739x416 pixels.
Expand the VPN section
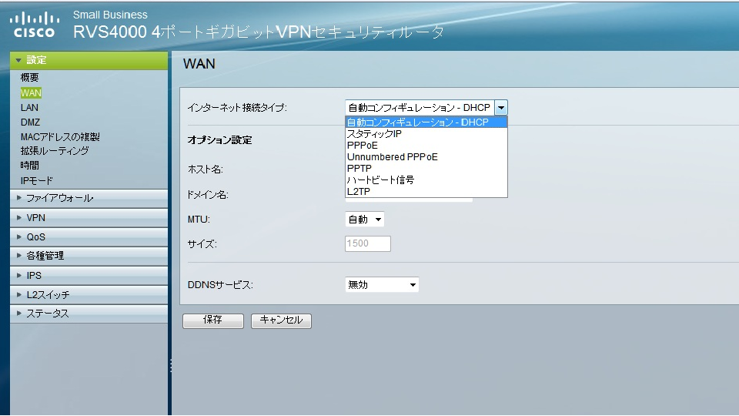pos(89,217)
